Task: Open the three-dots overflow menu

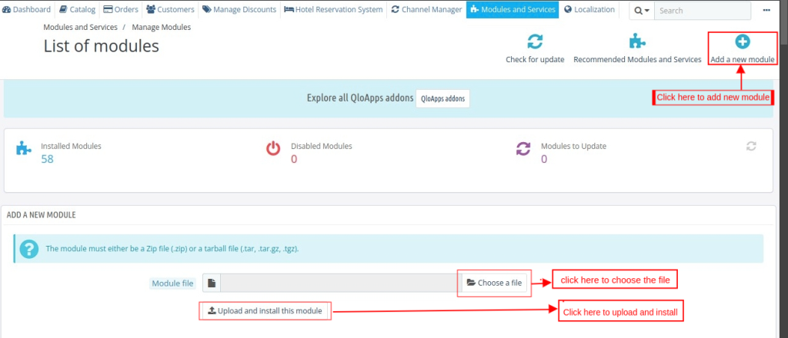Action: coord(766,11)
